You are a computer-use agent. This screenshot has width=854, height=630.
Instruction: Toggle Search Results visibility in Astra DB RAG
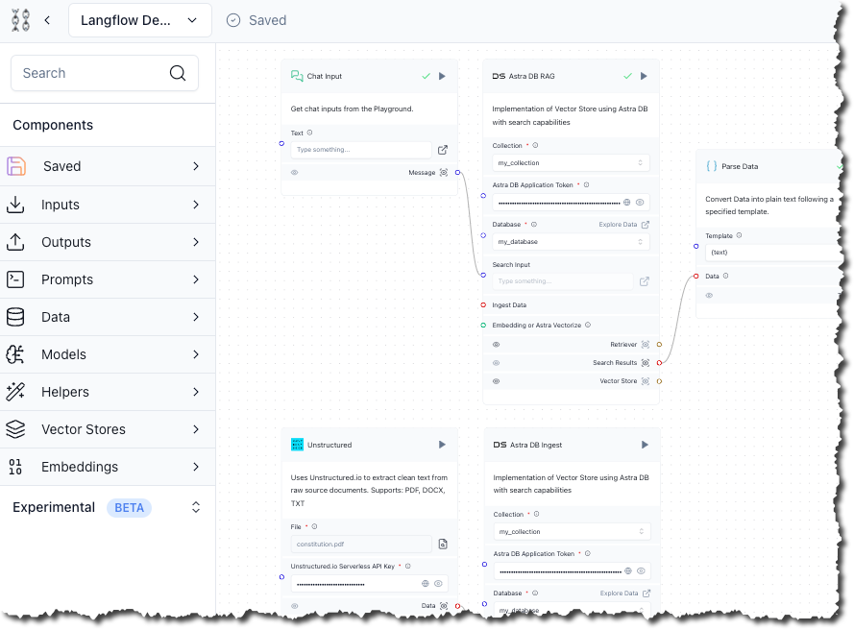497,363
